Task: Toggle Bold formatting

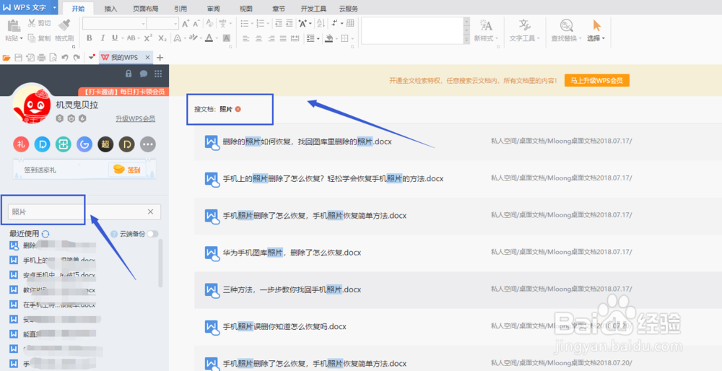Action: tap(90, 38)
